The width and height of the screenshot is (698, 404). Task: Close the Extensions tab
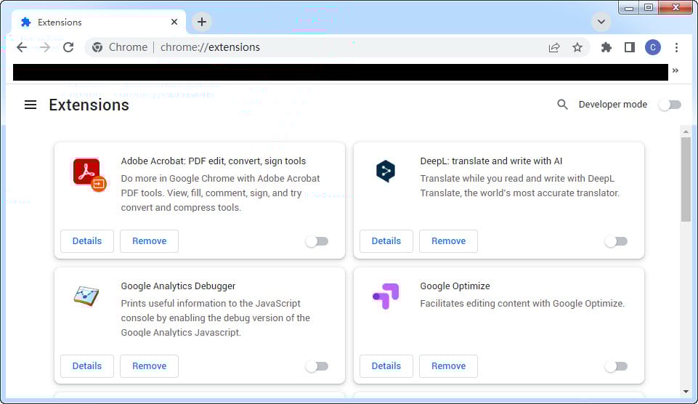[x=174, y=22]
